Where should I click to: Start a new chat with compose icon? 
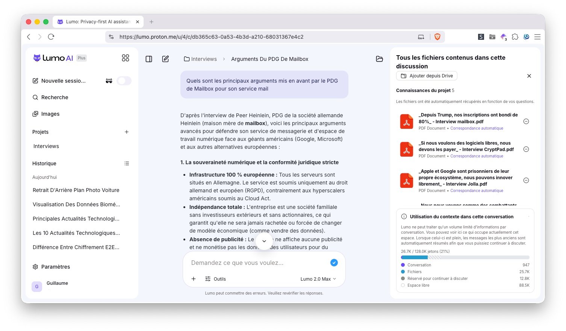tap(165, 59)
